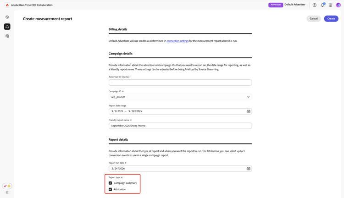The width and height of the screenshot is (344, 198).
Task: Click the Billing details heading
Action: click(x=118, y=29)
